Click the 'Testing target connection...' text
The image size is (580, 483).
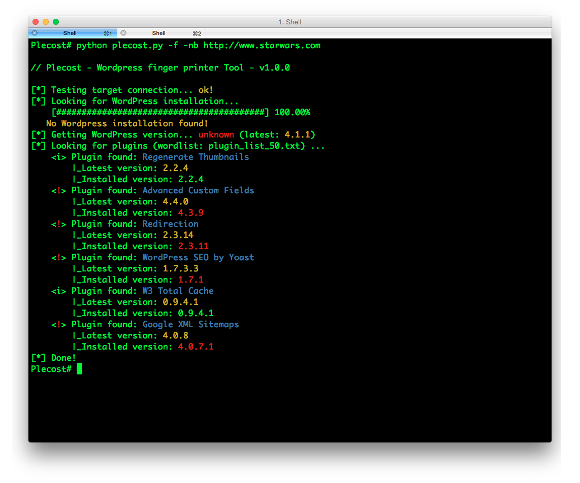(x=122, y=90)
